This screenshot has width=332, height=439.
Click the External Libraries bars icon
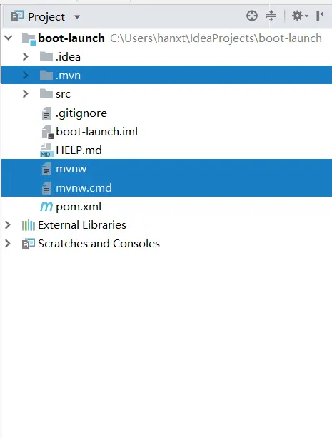pyautogui.click(x=29, y=225)
